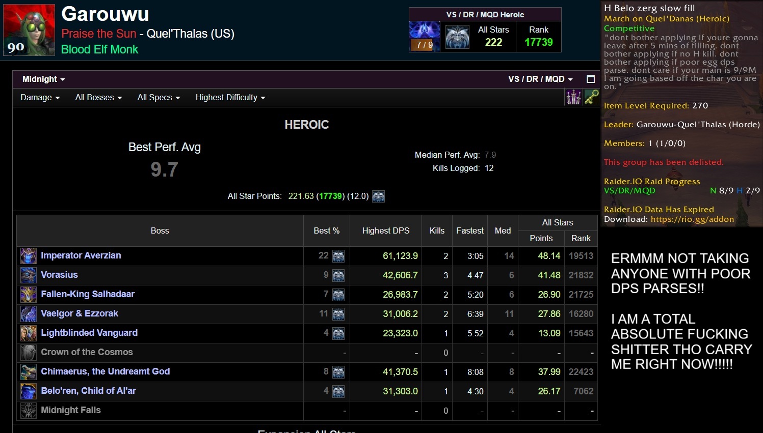Open the Praise the Sun guild link
763x433 pixels.
pyautogui.click(x=99, y=34)
